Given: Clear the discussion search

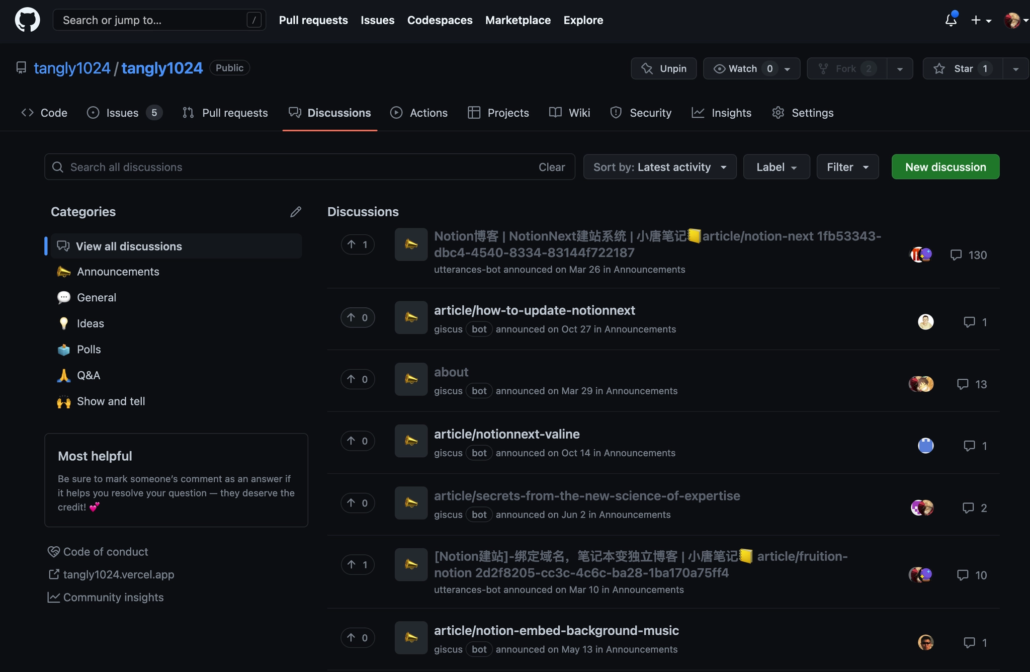Looking at the screenshot, I should coord(552,167).
